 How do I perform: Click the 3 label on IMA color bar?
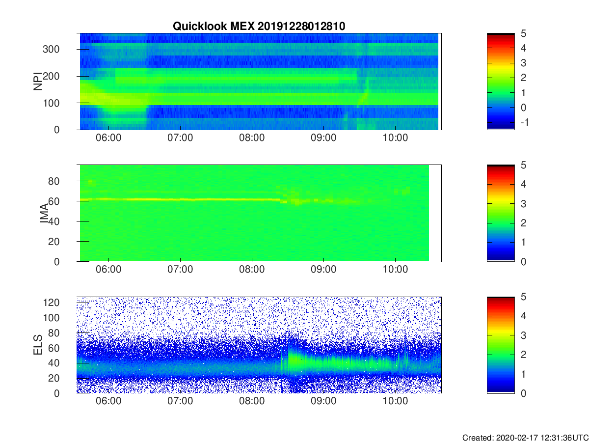tap(523, 203)
